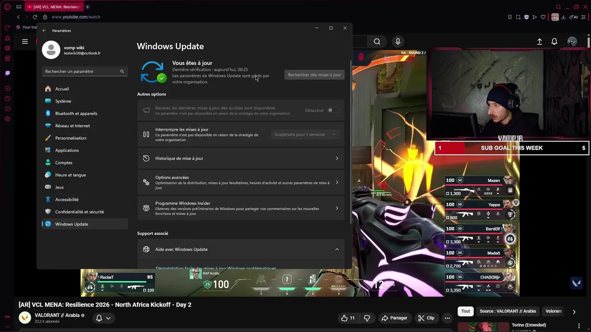Open Comptes settings section
This screenshot has height=332, width=591.
pos(84,162)
